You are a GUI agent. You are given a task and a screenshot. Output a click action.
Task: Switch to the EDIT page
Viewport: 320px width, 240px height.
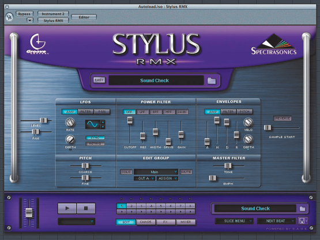coord(126,222)
